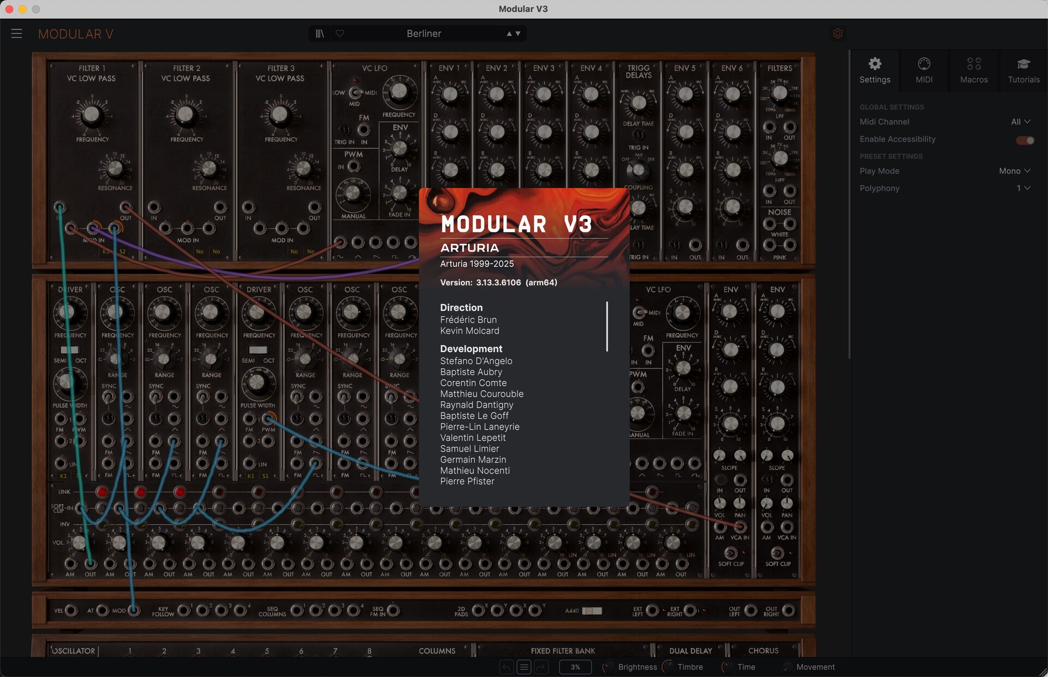The width and height of the screenshot is (1048, 677).
Task: Open the Midi Channel dropdown showing All
Action: [x=1020, y=122]
